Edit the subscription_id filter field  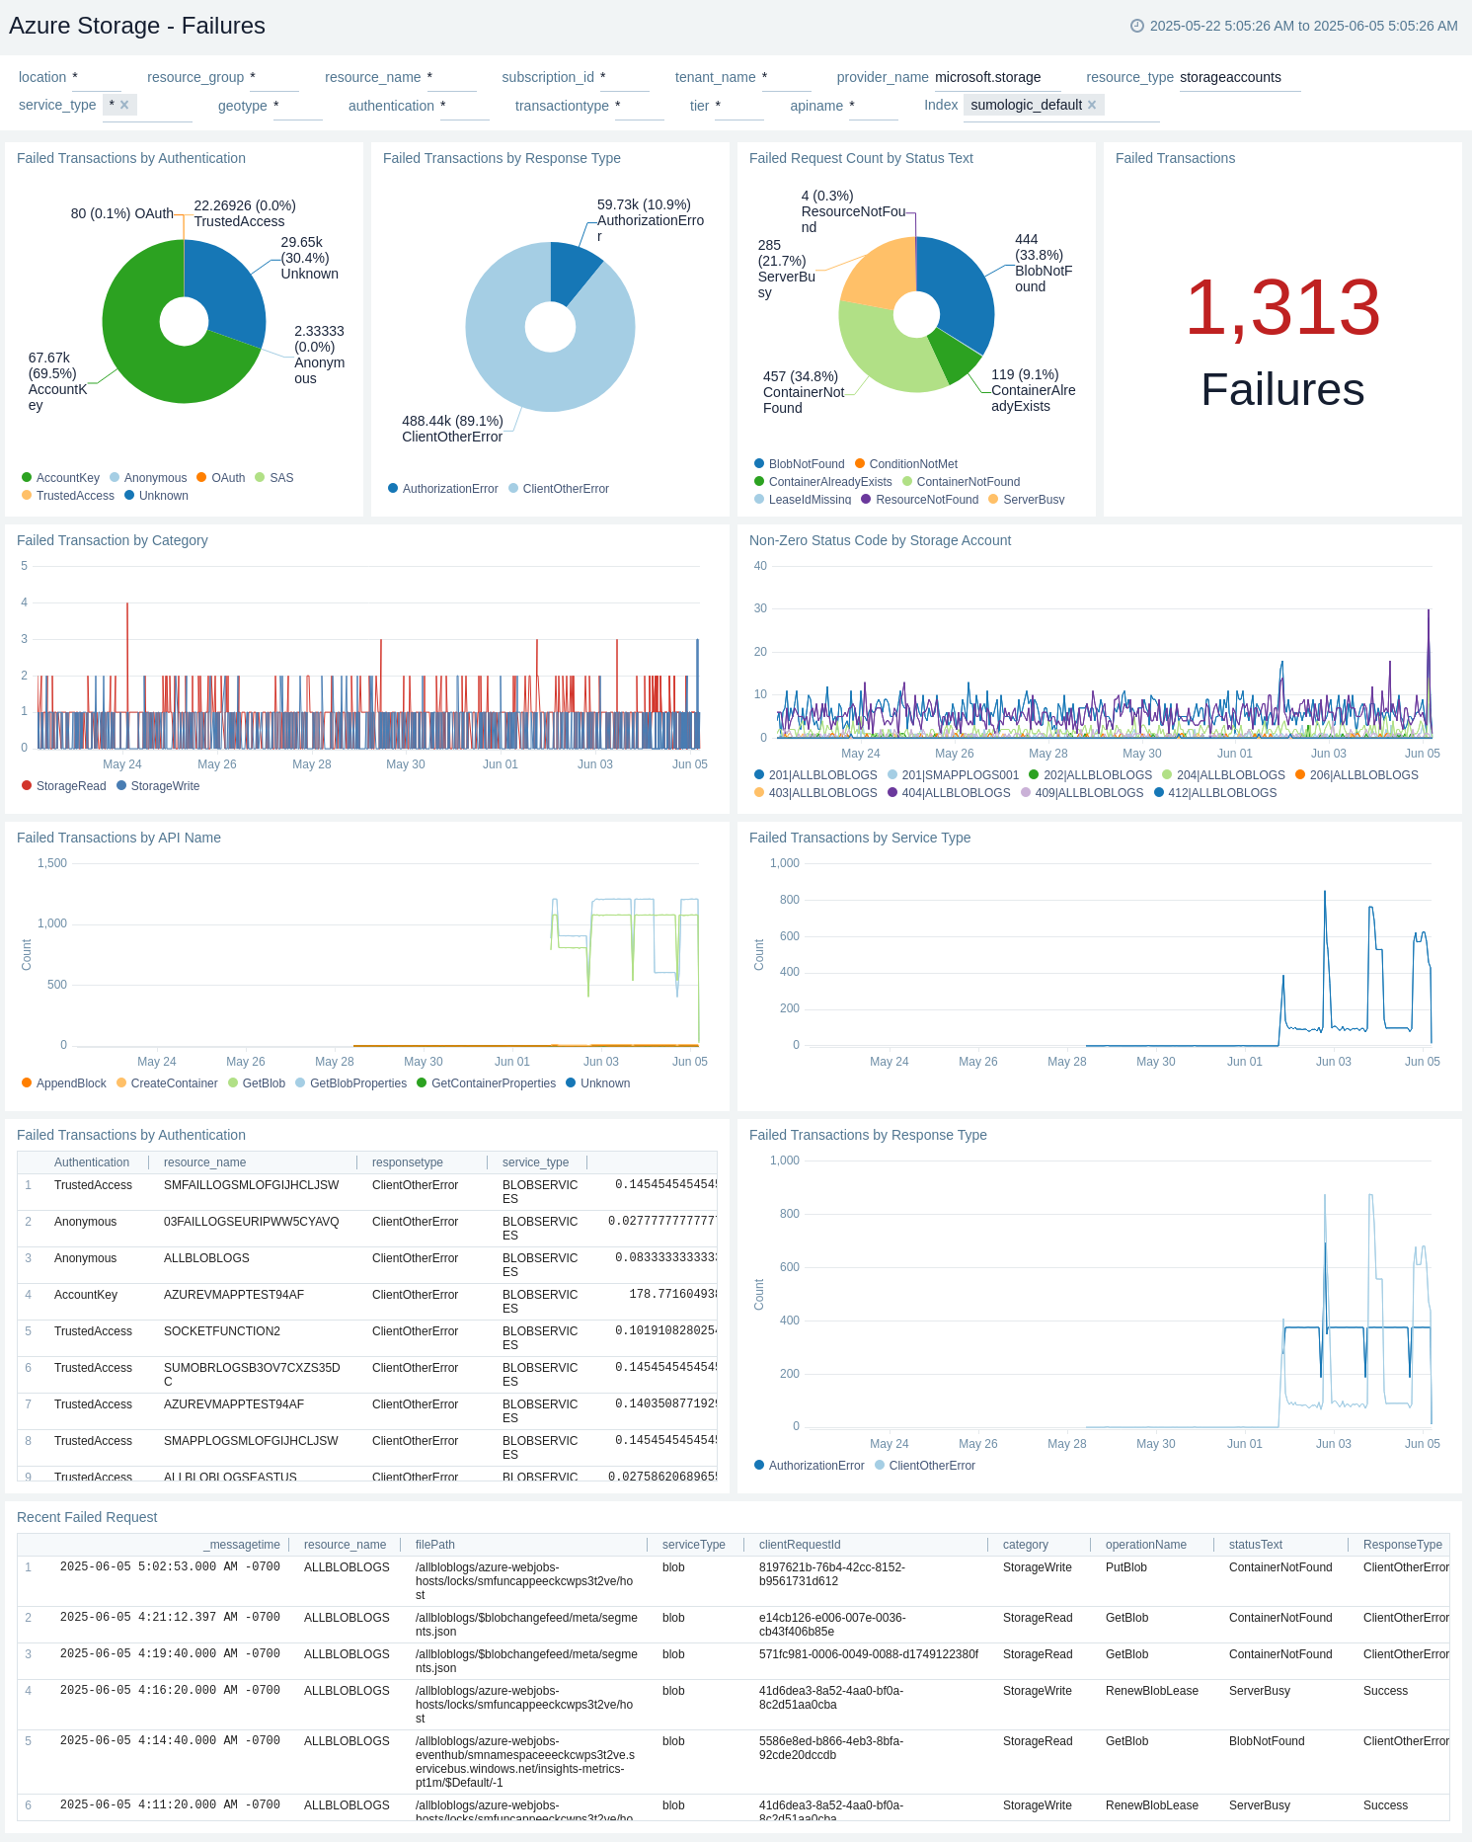[x=625, y=77]
